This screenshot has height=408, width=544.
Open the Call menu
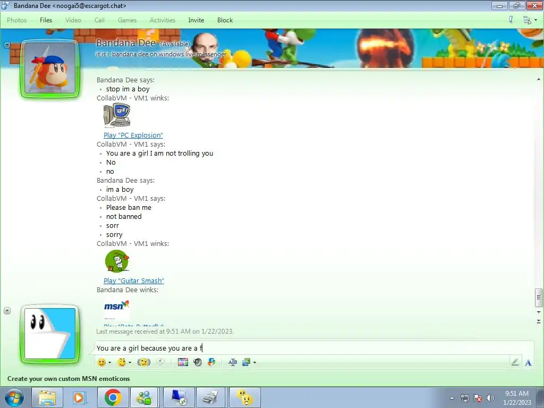coord(99,20)
